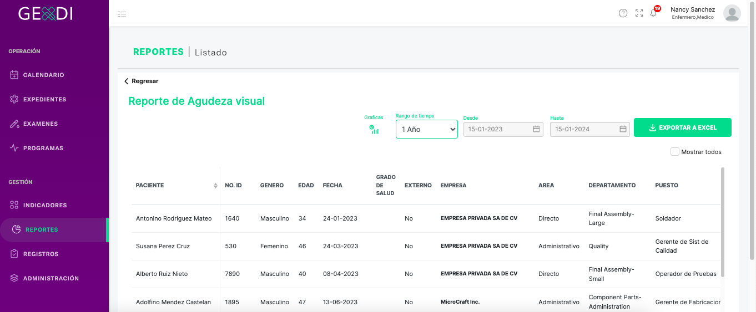The width and height of the screenshot is (756, 312).
Task: Toggle fullscreen expand icon
Action: click(x=639, y=13)
